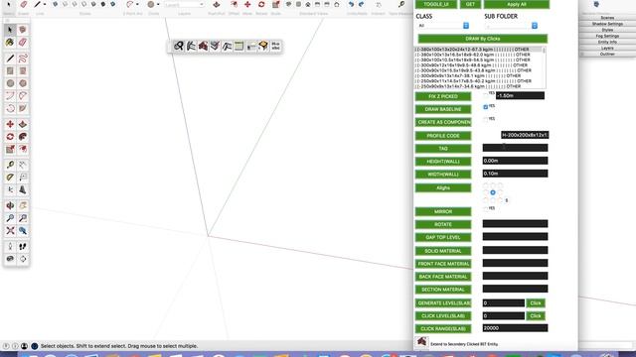Select the Follow Me tool
The image size is (636, 357).
click(22, 137)
